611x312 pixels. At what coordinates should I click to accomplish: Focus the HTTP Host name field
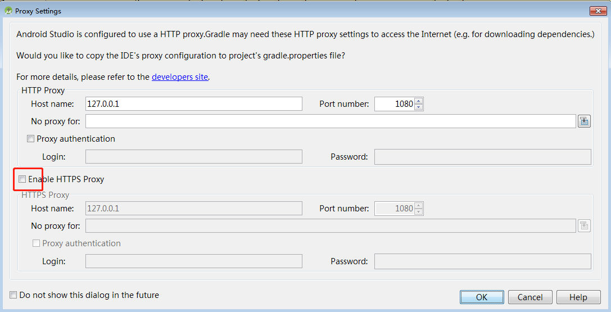194,104
